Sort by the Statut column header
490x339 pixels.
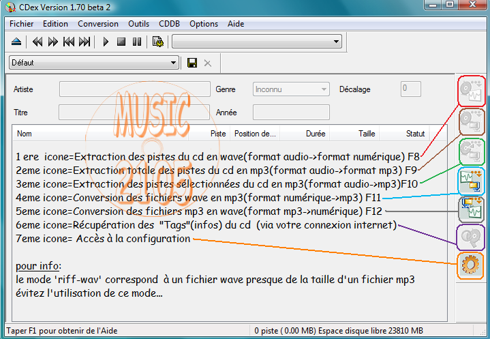(404, 134)
